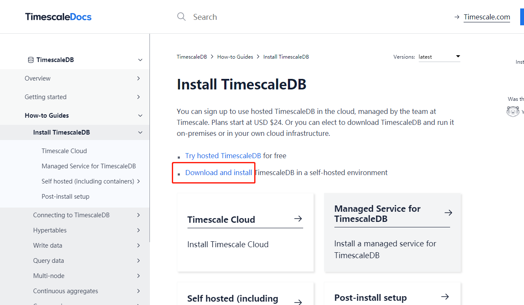Screen dimensions: 524x305
Task: Click the TimescaleDocs logo
Action: [x=58, y=17]
